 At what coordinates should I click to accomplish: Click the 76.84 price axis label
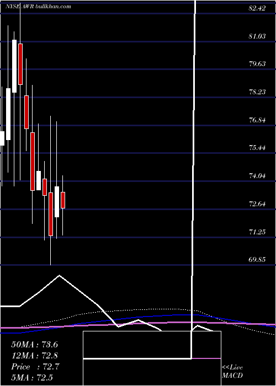pos(257,120)
